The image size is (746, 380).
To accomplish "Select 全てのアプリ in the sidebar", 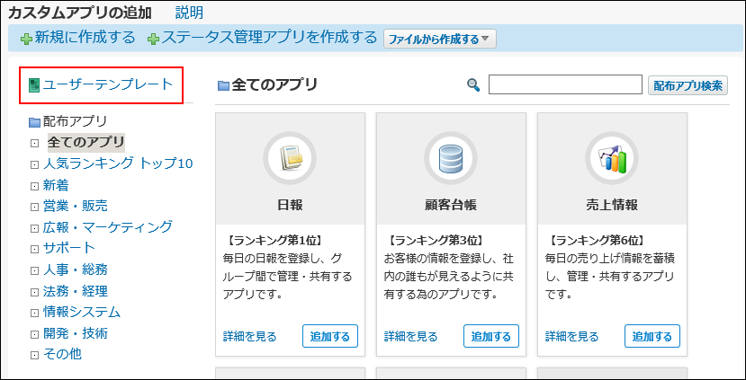I will click(86, 142).
